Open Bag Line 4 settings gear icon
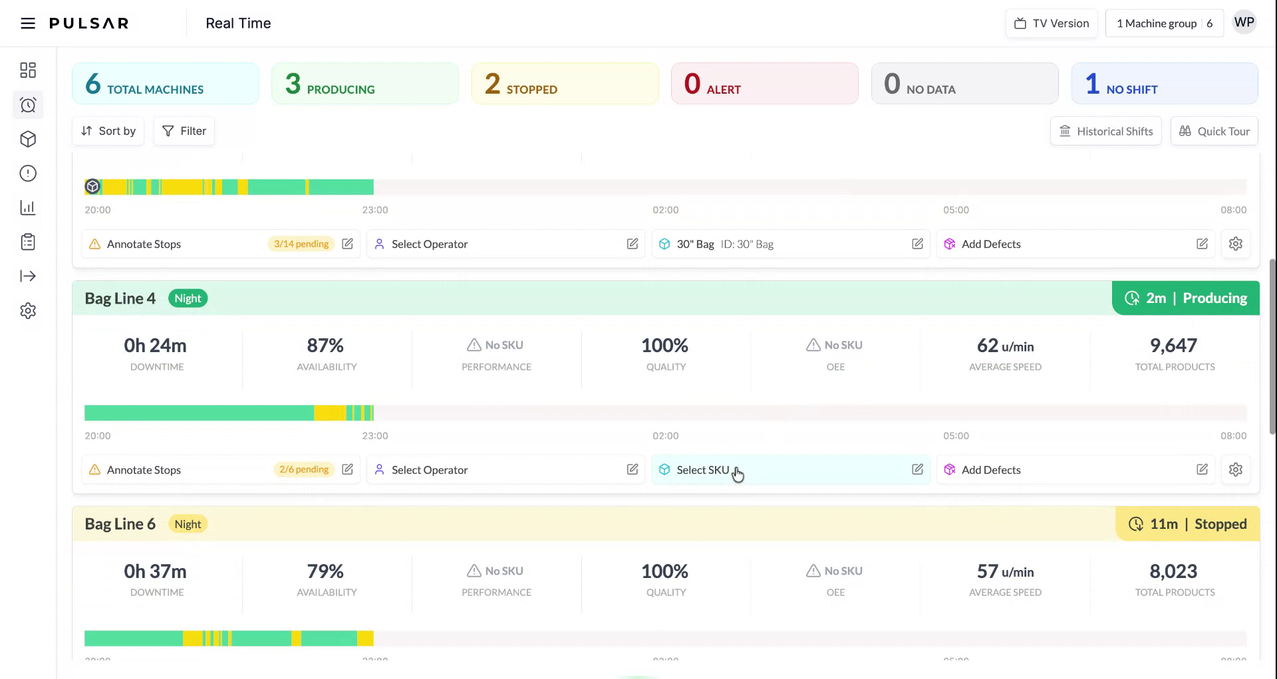Screen dimensions: 1277x679 1235,470
